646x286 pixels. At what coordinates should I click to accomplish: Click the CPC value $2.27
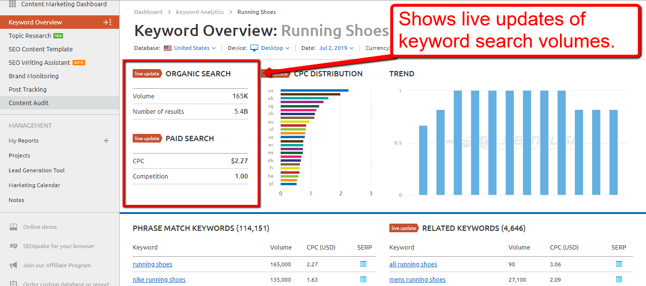click(239, 161)
